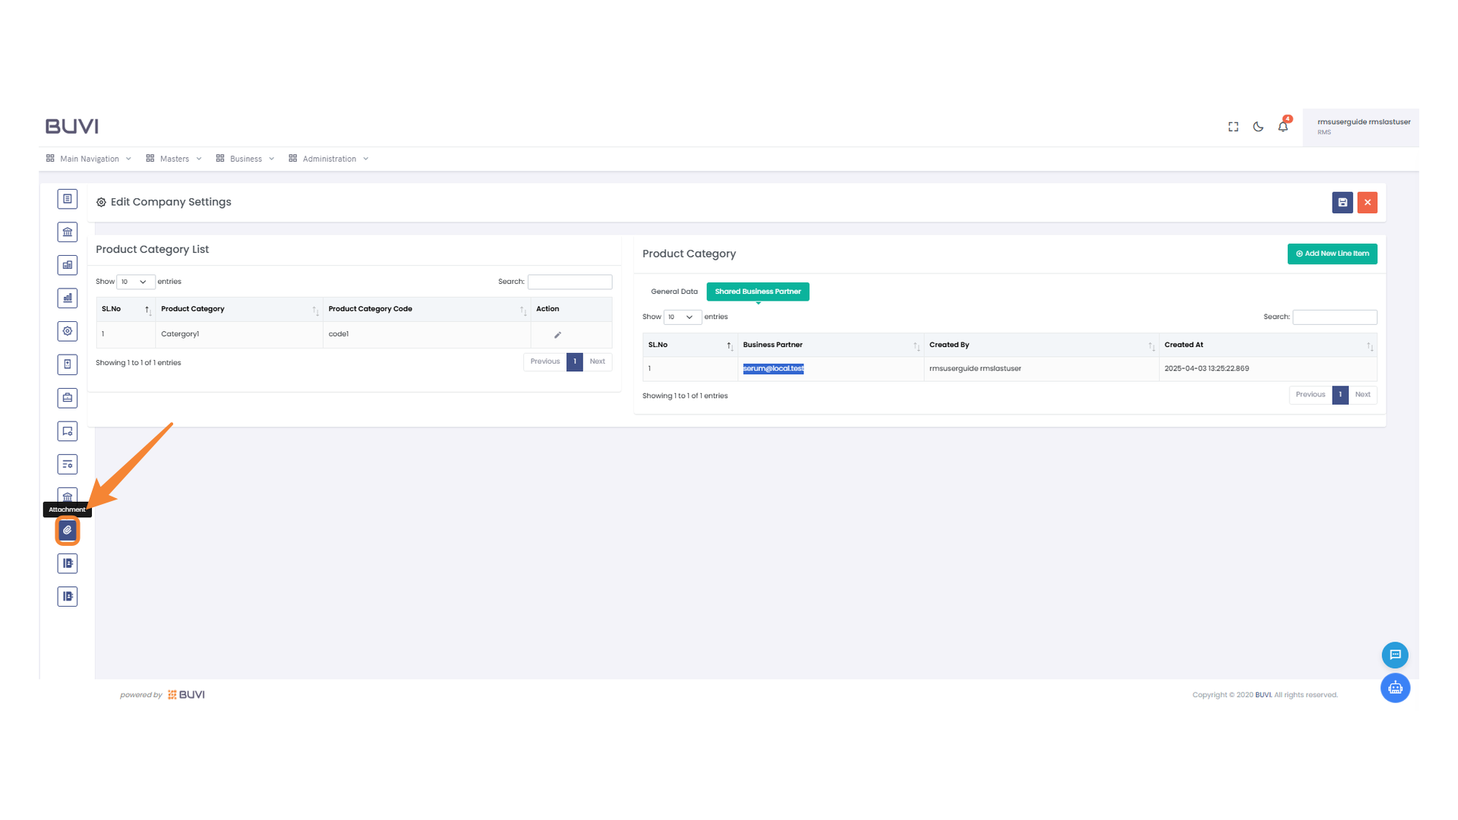Open the Masters navigation dropdown
1458x820 pixels.
tap(174, 158)
